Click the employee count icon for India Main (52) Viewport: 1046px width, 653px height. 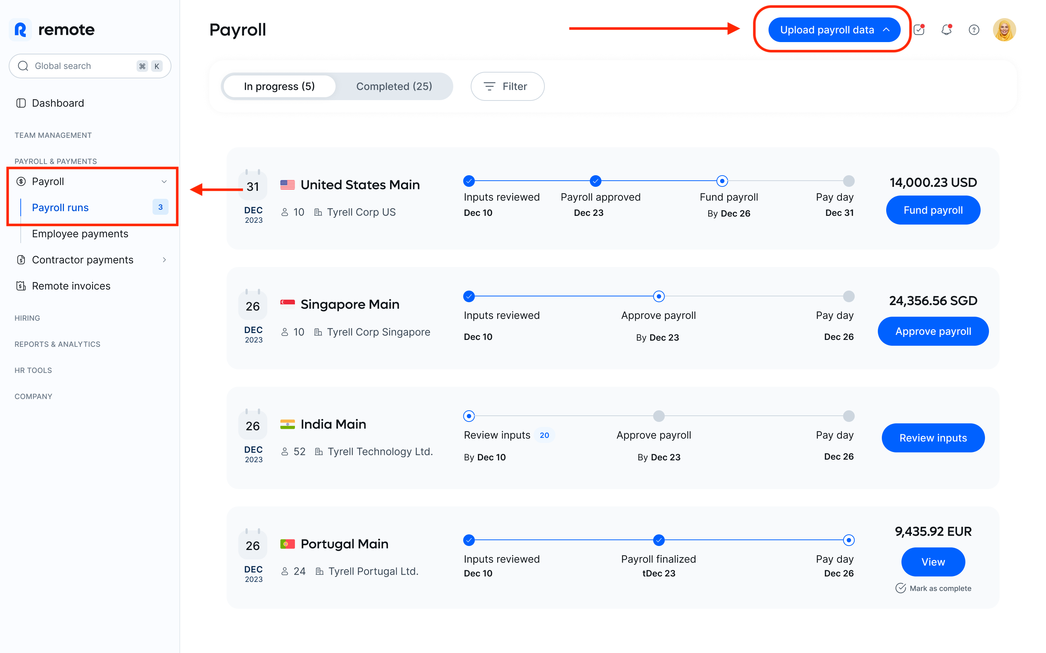coord(285,452)
